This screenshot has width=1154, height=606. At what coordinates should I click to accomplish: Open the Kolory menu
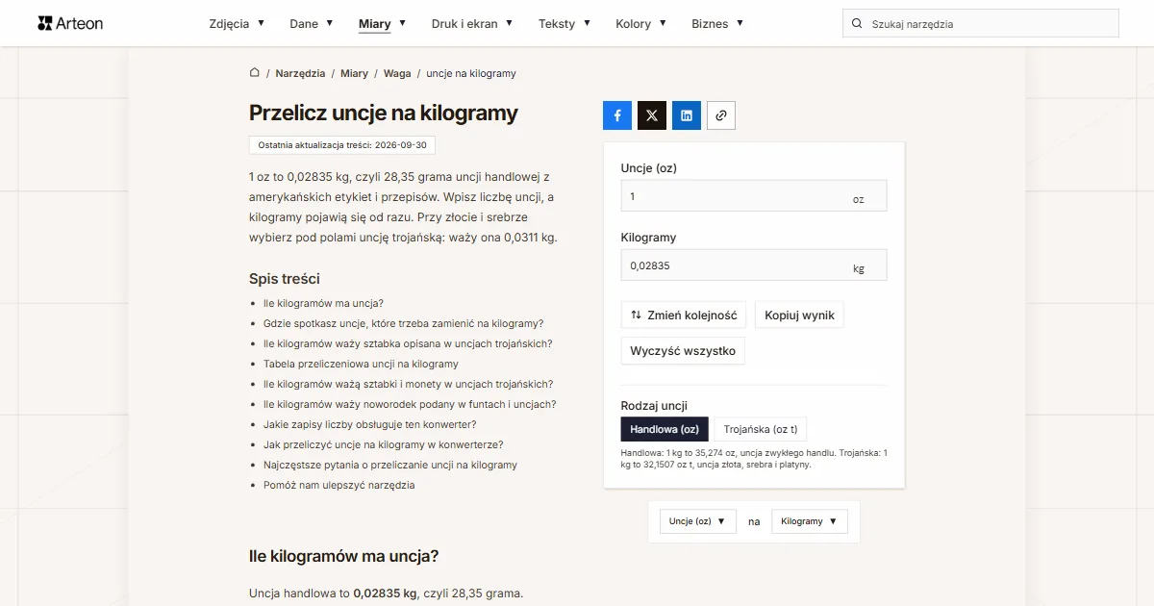pyautogui.click(x=641, y=24)
